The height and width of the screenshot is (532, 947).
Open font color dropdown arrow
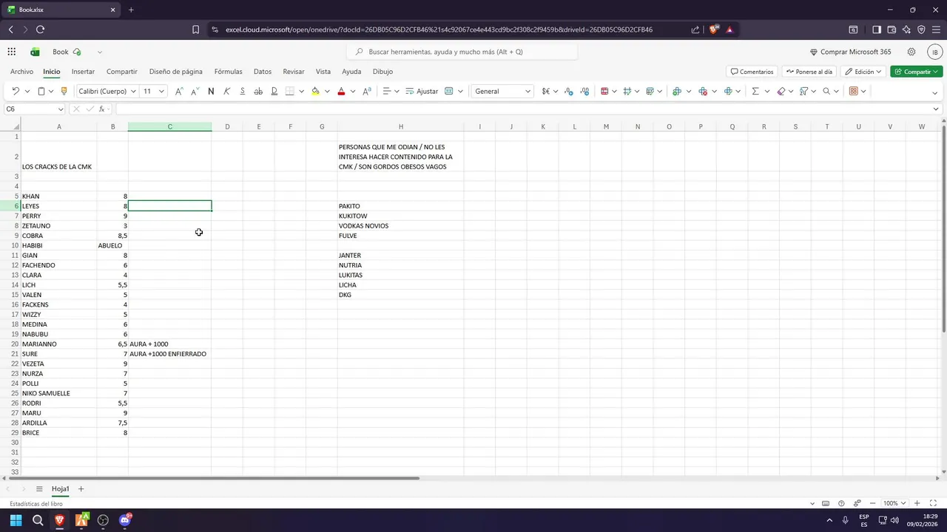tap(352, 91)
